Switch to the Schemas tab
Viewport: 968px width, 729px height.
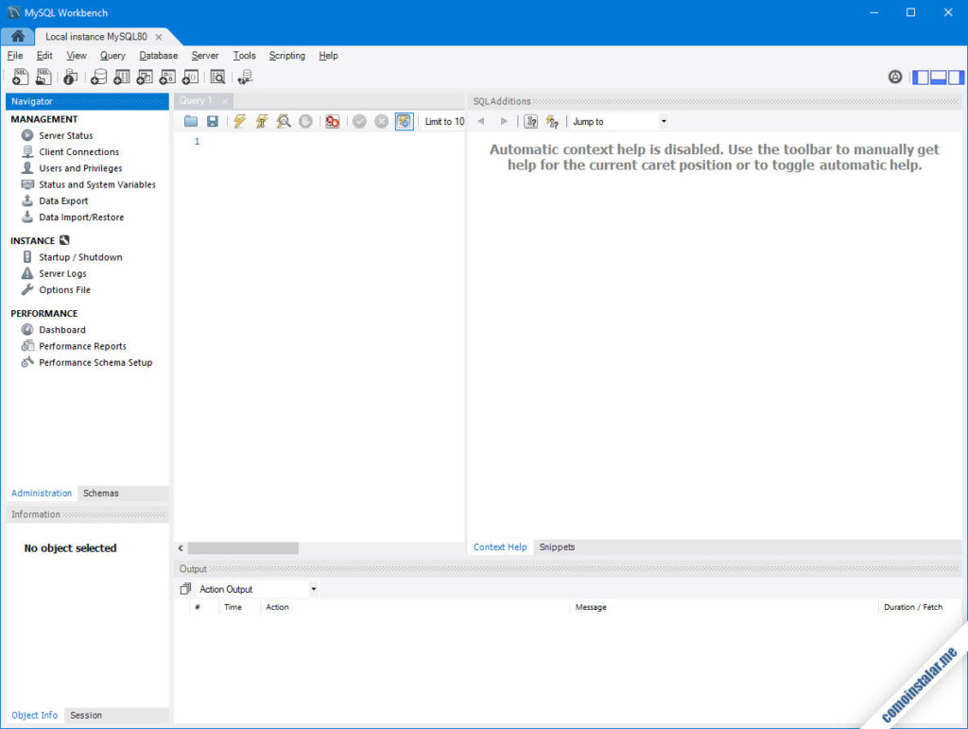[100, 493]
